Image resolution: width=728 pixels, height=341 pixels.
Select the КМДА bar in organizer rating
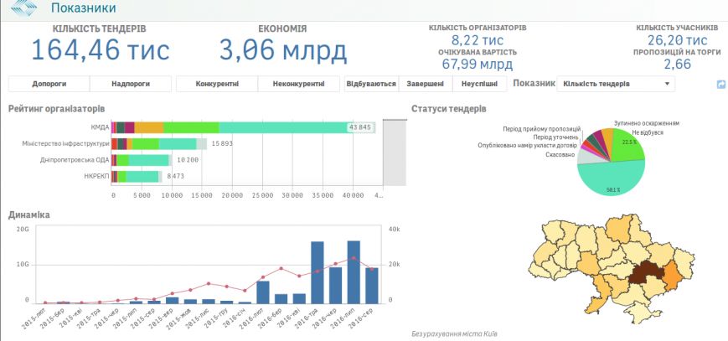(x=243, y=127)
